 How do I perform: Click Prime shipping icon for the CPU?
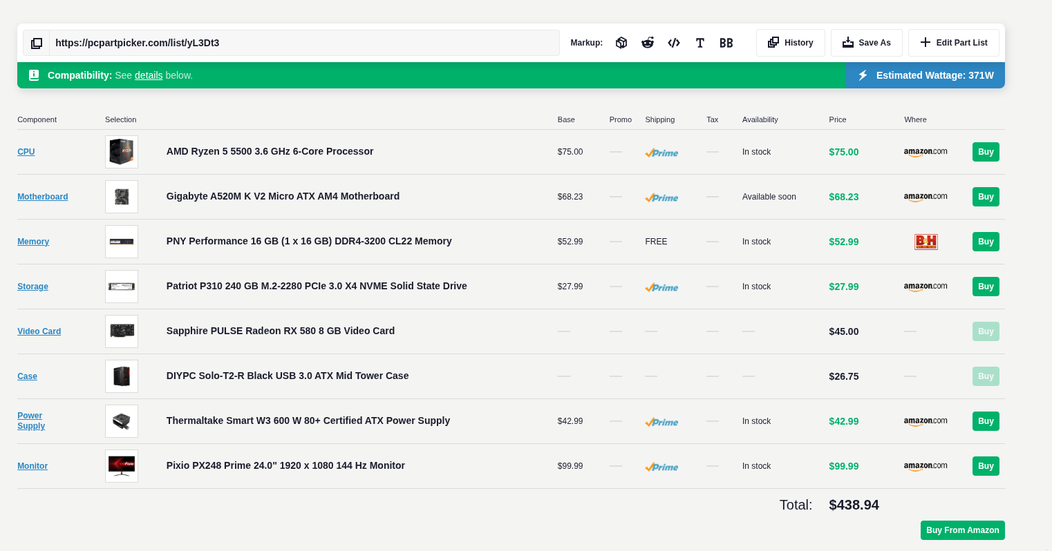tap(661, 153)
